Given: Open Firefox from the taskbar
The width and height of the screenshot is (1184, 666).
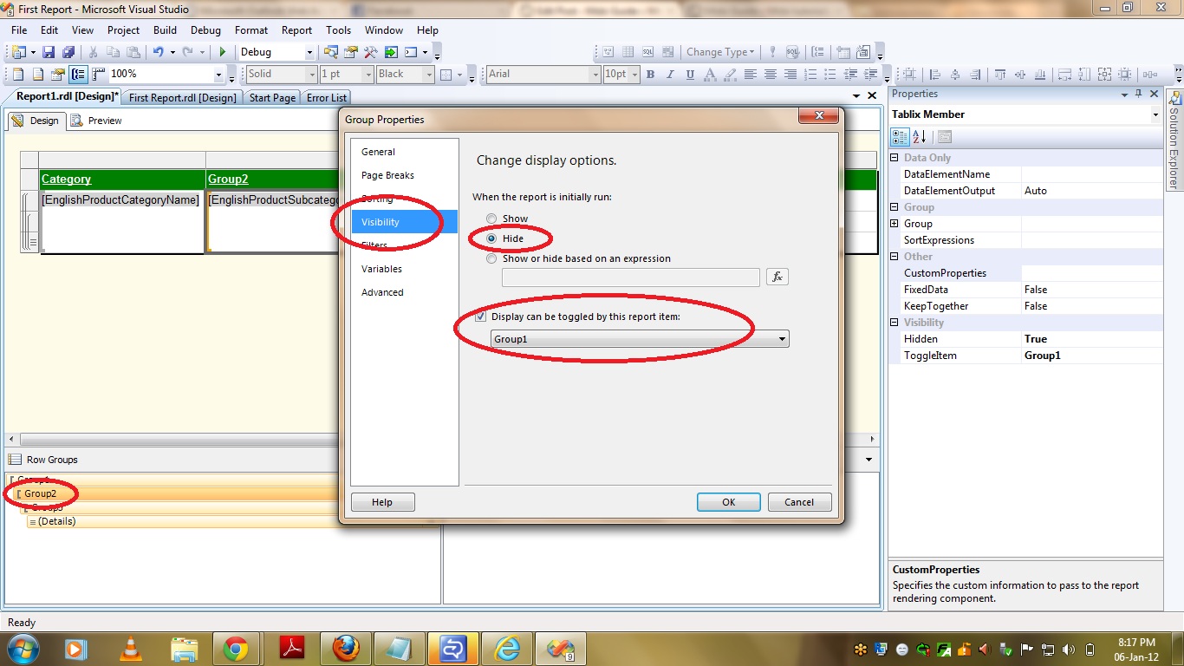Looking at the screenshot, I should coord(345,648).
